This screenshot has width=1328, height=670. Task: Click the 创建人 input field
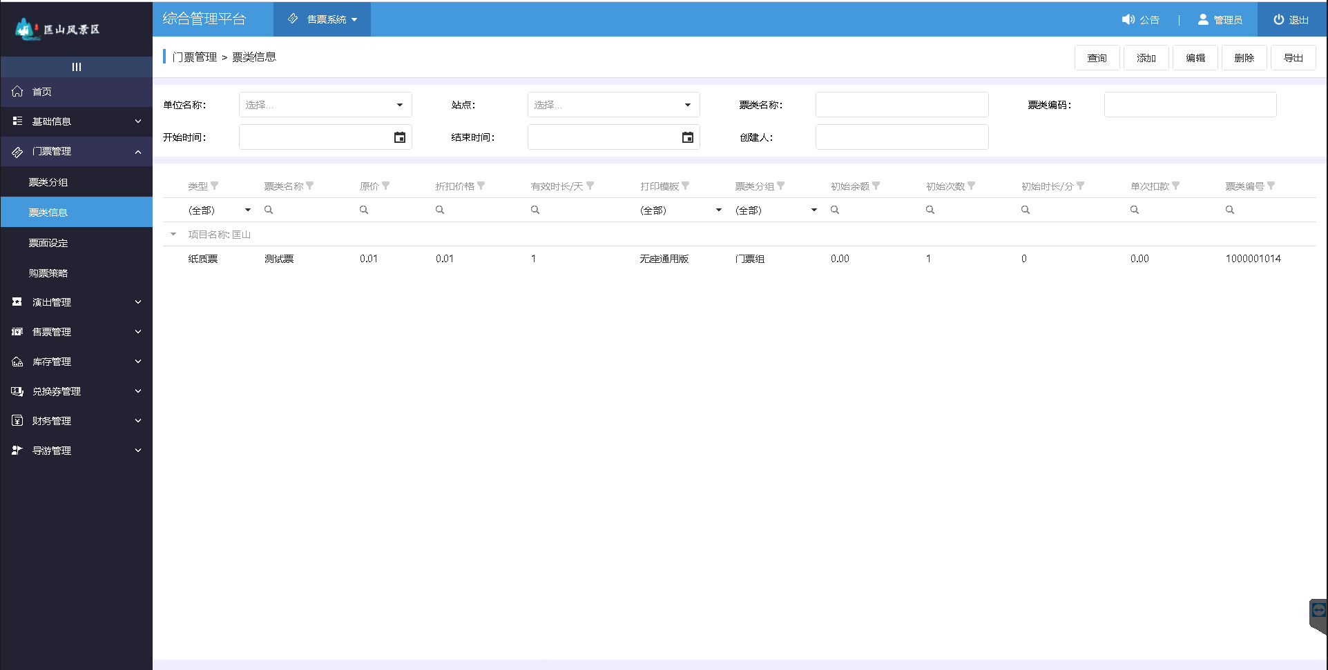(901, 137)
